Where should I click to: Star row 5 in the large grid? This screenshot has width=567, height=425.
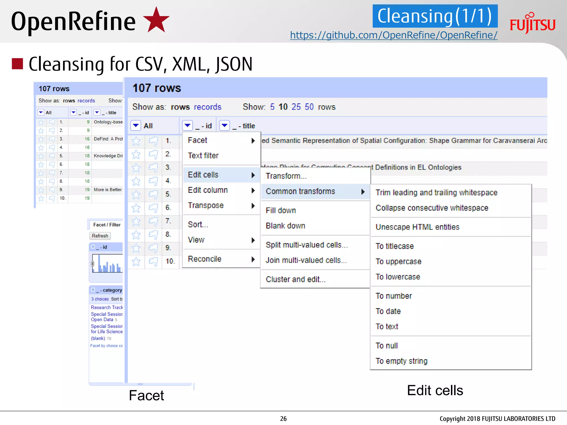(x=136, y=195)
